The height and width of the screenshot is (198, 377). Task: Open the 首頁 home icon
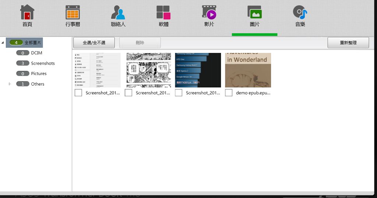click(x=27, y=15)
